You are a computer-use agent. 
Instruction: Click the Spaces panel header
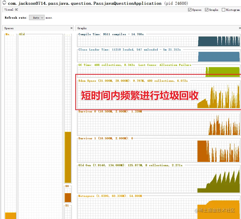click(x=38, y=28)
